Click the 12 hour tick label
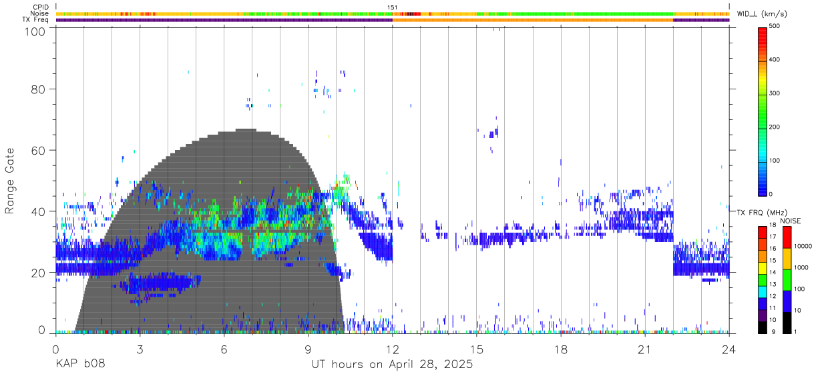 393,349
